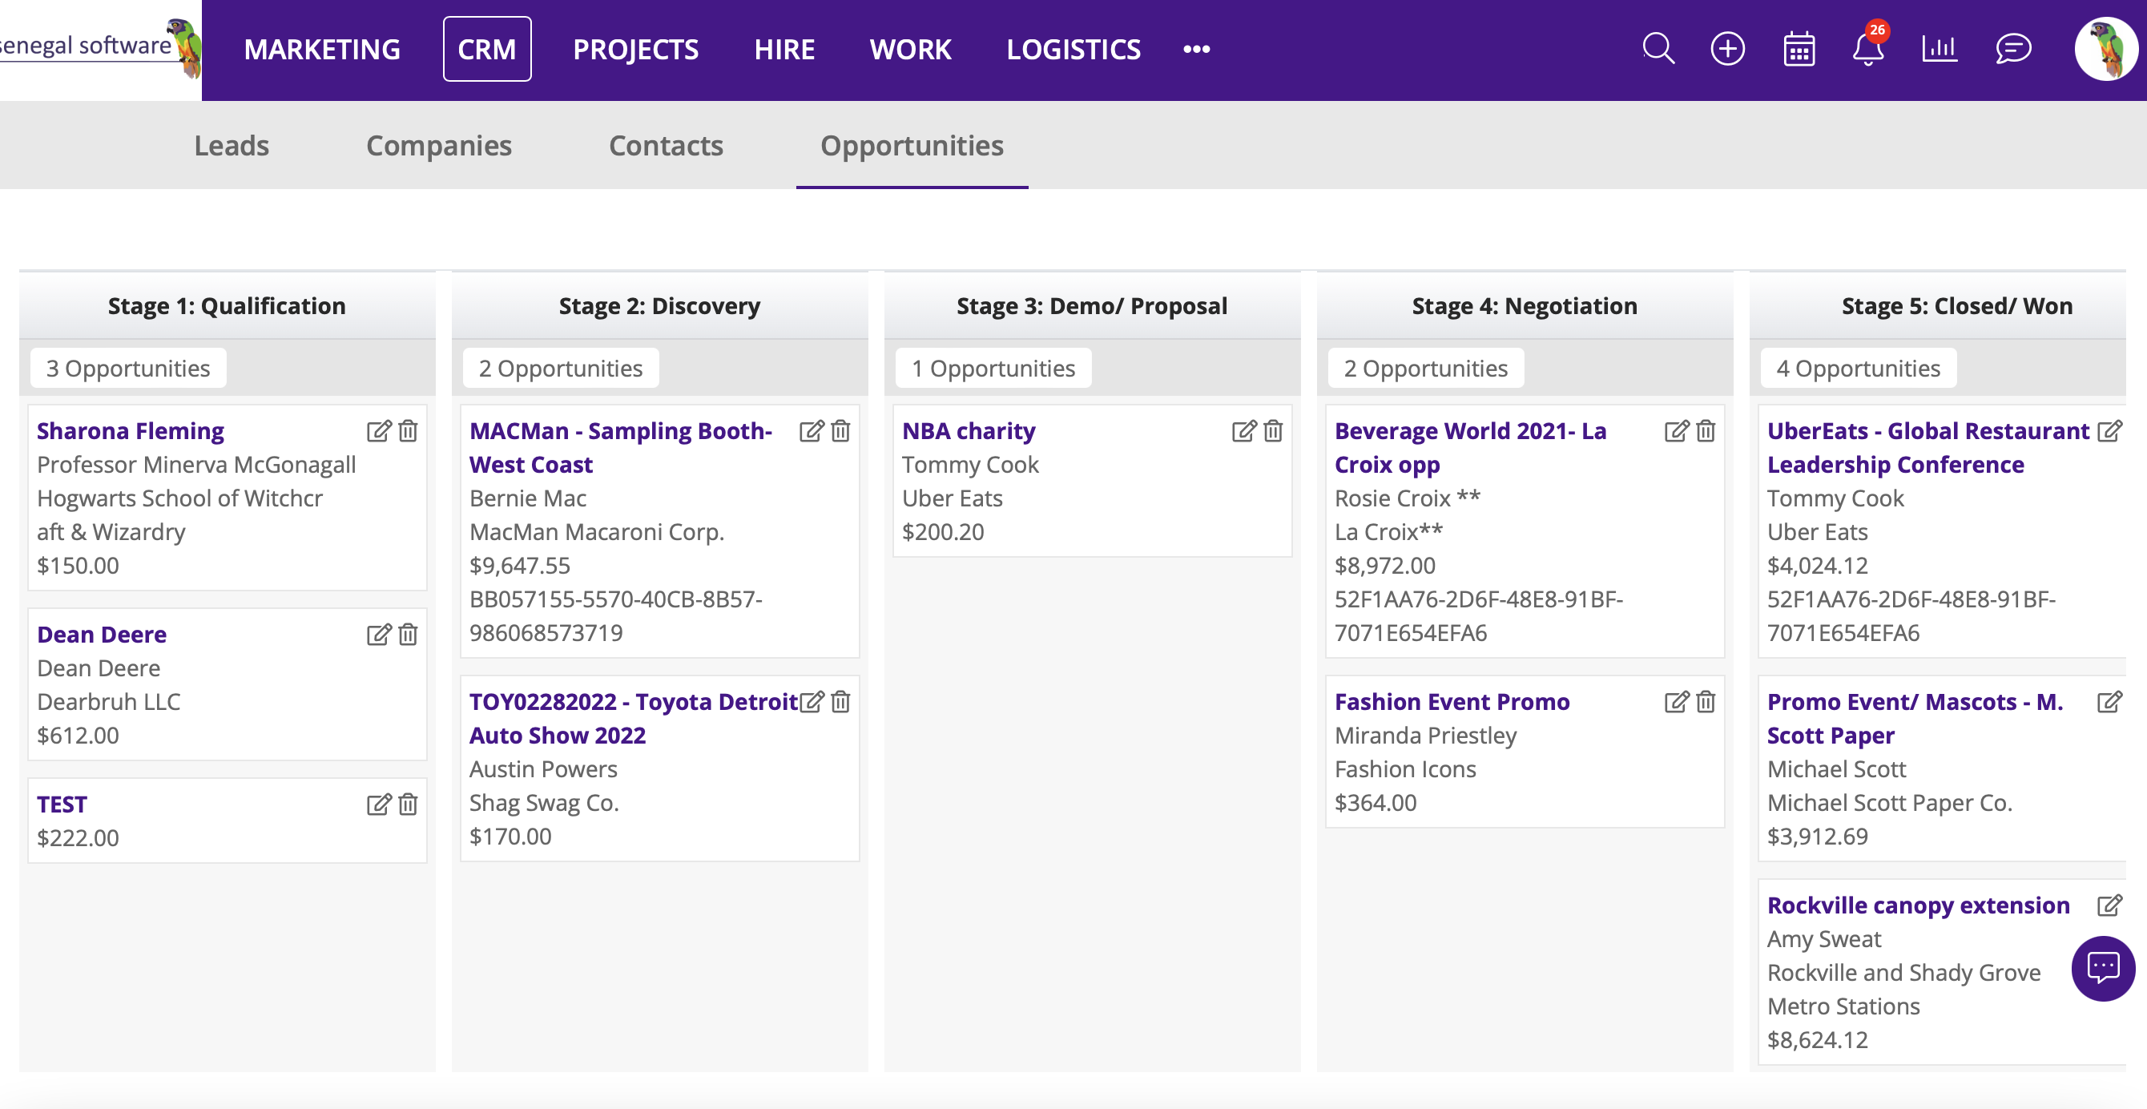Edit the Fashion Event Promo opportunity

tap(1676, 702)
